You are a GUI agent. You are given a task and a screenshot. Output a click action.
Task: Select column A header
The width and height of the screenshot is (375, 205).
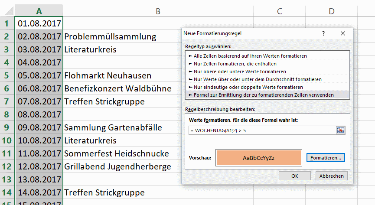point(39,10)
